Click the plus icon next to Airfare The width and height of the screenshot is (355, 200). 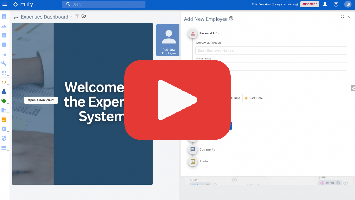[x=345, y=183]
